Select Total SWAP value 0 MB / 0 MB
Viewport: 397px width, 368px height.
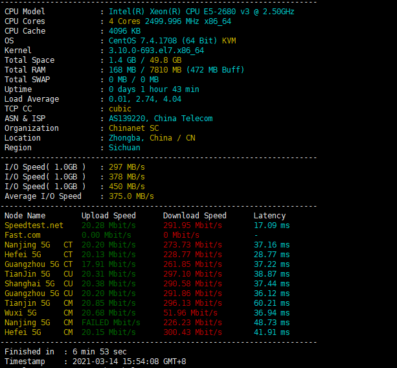click(133, 80)
